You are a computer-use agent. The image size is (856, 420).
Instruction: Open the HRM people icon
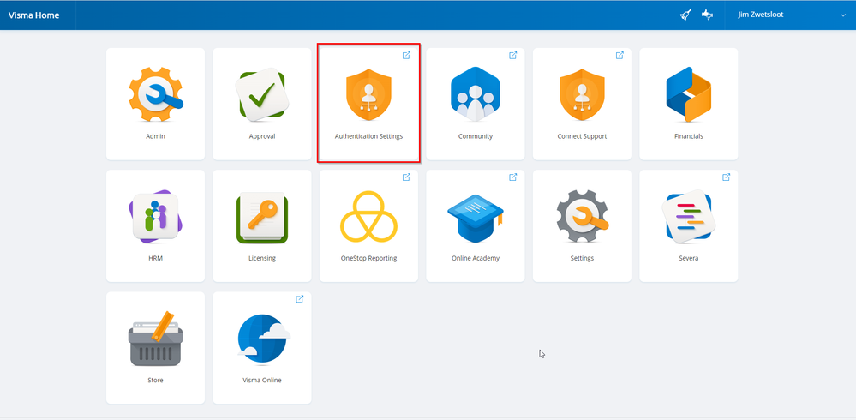coord(156,217)
